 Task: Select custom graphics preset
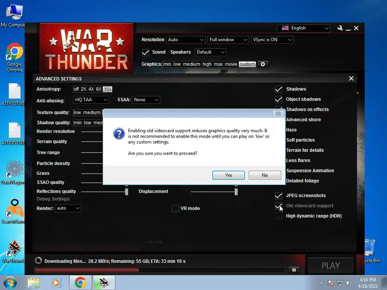click(247, 64)
